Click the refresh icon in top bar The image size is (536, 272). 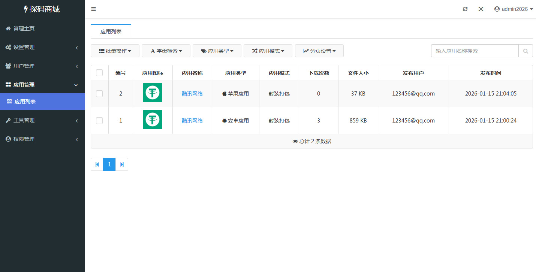tap(465, 9)
